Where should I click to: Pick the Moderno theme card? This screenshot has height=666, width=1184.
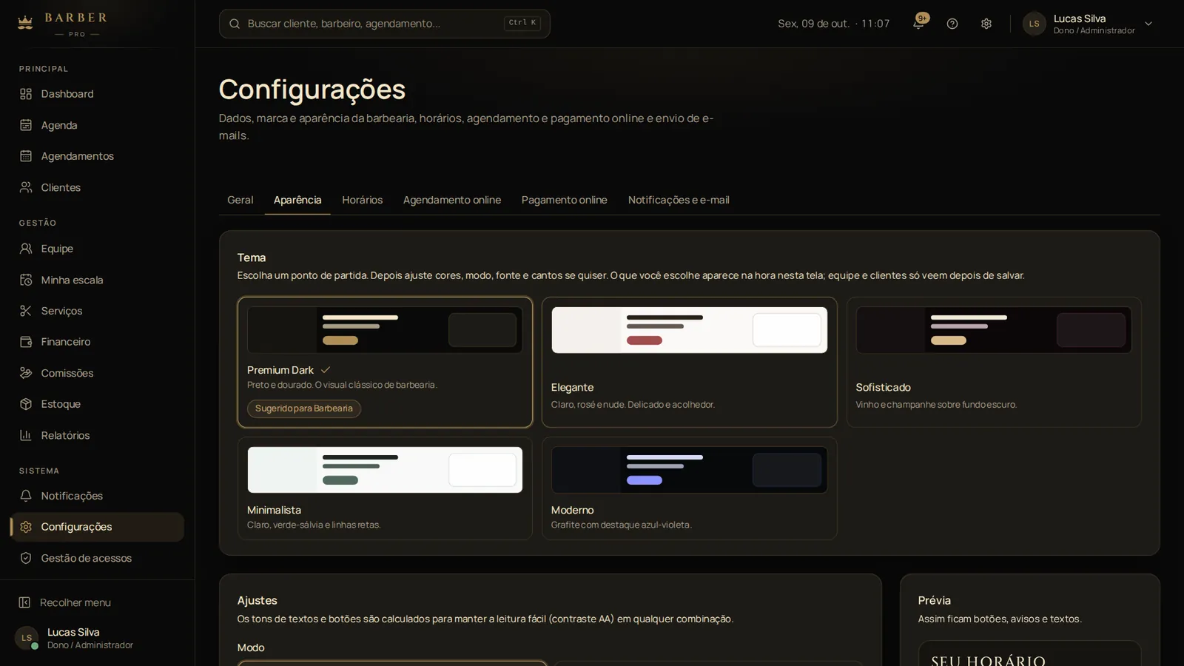click(689, 488)
